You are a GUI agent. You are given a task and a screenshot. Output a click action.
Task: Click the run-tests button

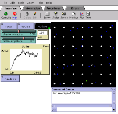[10, 79]
